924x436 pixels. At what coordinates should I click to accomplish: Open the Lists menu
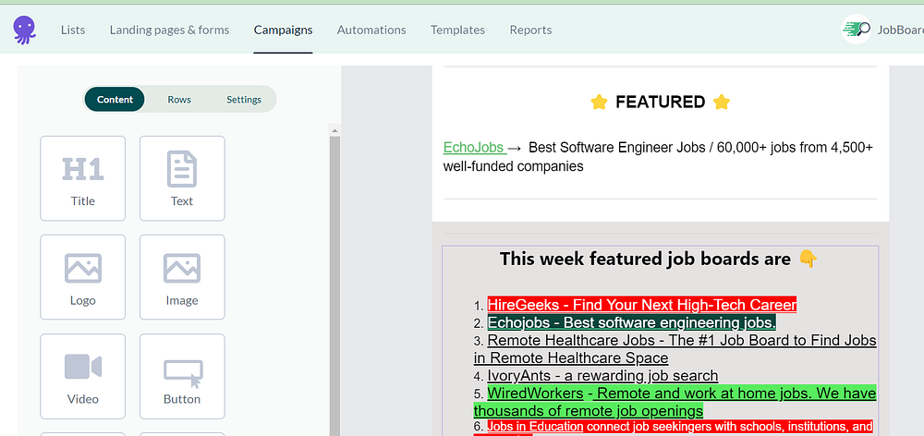(x=73, y=30)
